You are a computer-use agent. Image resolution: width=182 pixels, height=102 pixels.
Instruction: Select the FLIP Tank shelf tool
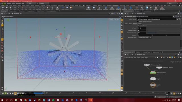point(94,8)
